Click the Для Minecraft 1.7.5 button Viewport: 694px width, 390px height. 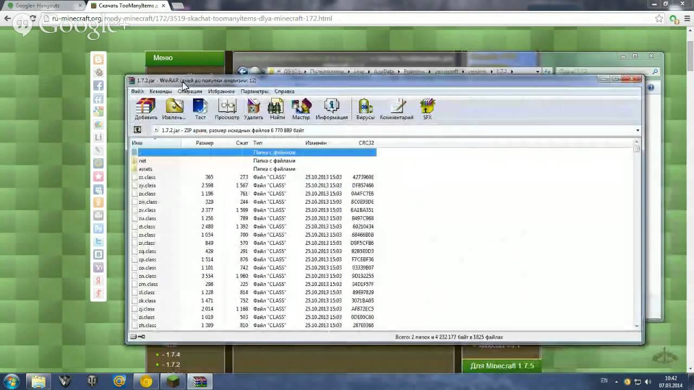[x=502, y=366]
